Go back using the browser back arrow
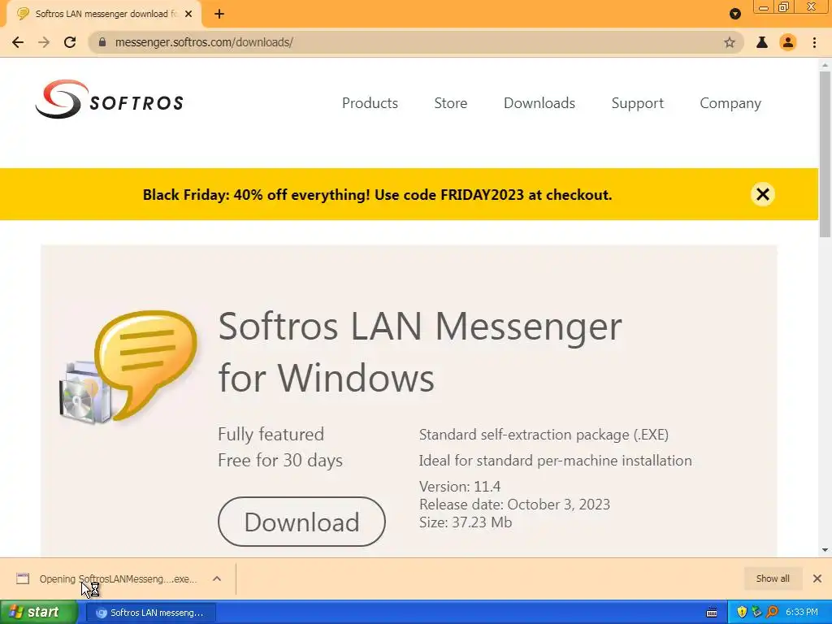The width and height of the screenshot is (832, 624). pyautogui.click(x=18, y=42)
